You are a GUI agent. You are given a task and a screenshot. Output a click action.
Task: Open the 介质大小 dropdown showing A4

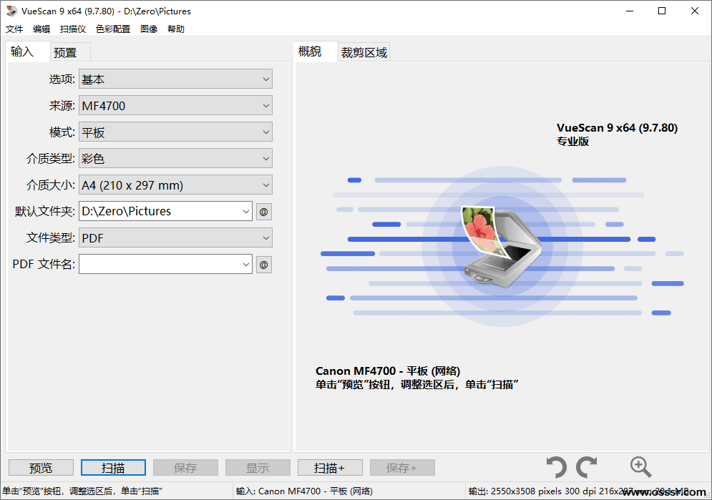(176, 185)
